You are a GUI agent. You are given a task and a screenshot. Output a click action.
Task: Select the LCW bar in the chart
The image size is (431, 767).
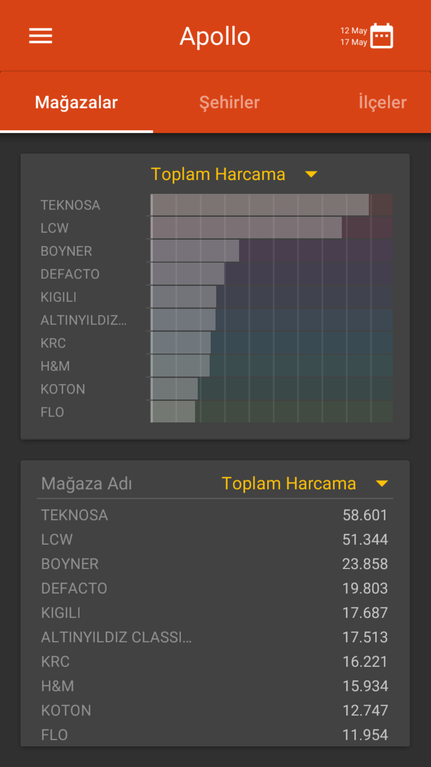coord(246,228)
